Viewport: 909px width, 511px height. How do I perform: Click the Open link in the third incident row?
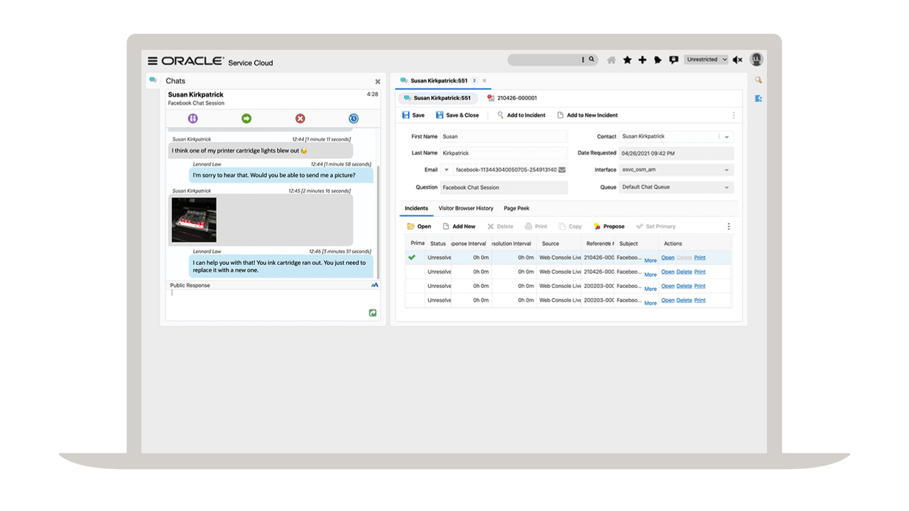(x=668, y=286)
